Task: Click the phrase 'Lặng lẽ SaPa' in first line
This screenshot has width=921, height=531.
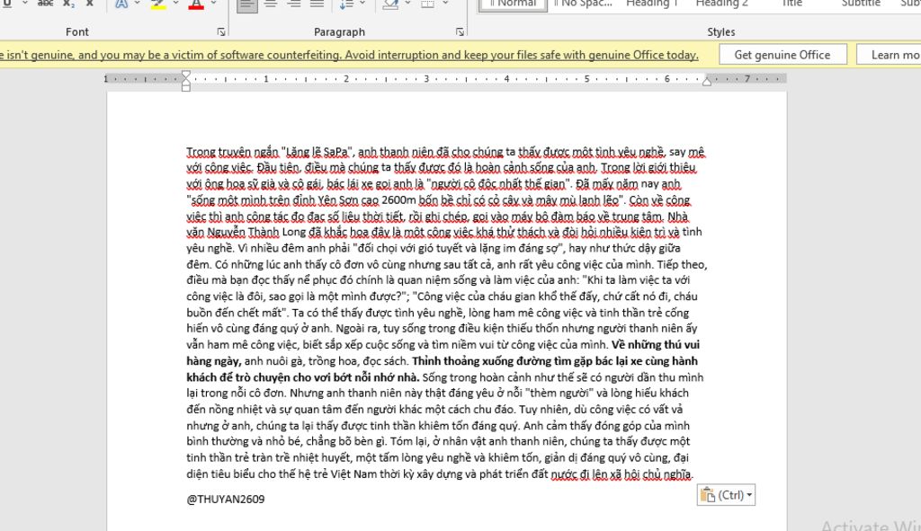Action: 316,152
